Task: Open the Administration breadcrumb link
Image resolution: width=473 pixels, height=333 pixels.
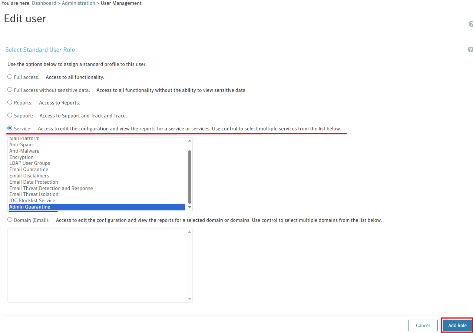Action: (x=79, y=3)
